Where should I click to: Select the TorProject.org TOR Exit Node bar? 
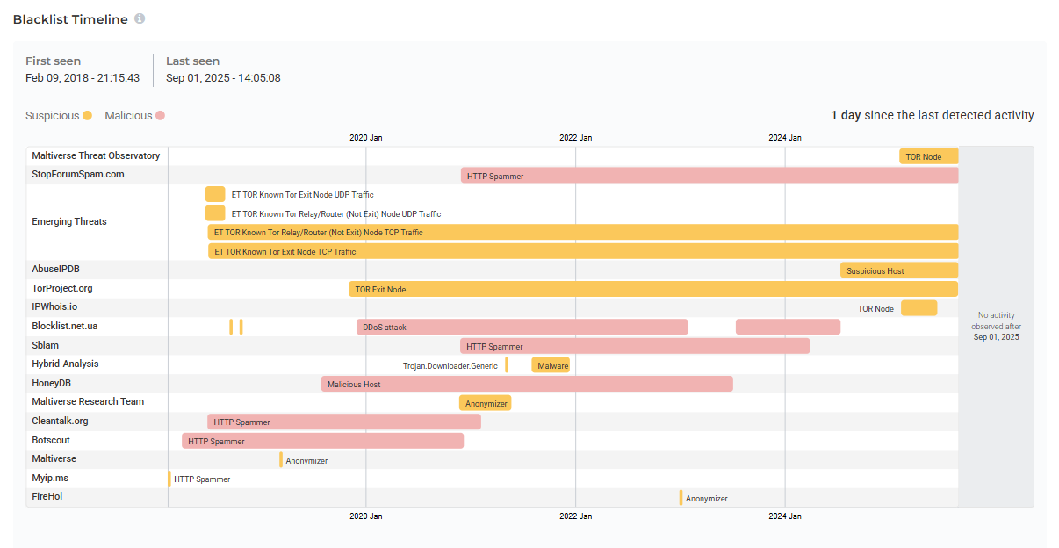click(652, 289)
